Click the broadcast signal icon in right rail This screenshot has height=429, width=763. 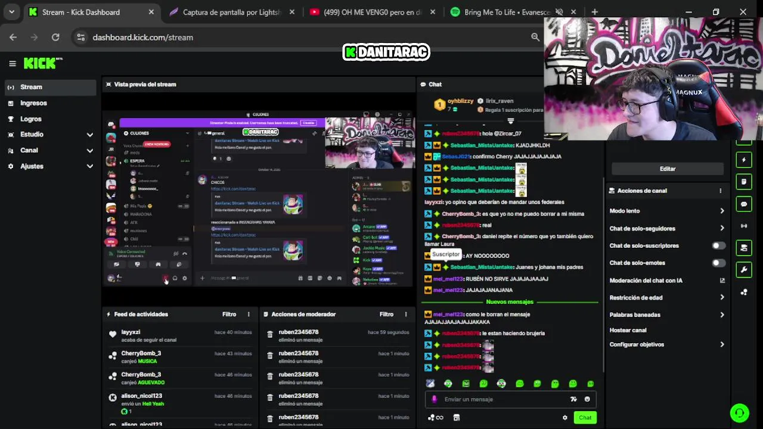[744, 226]
